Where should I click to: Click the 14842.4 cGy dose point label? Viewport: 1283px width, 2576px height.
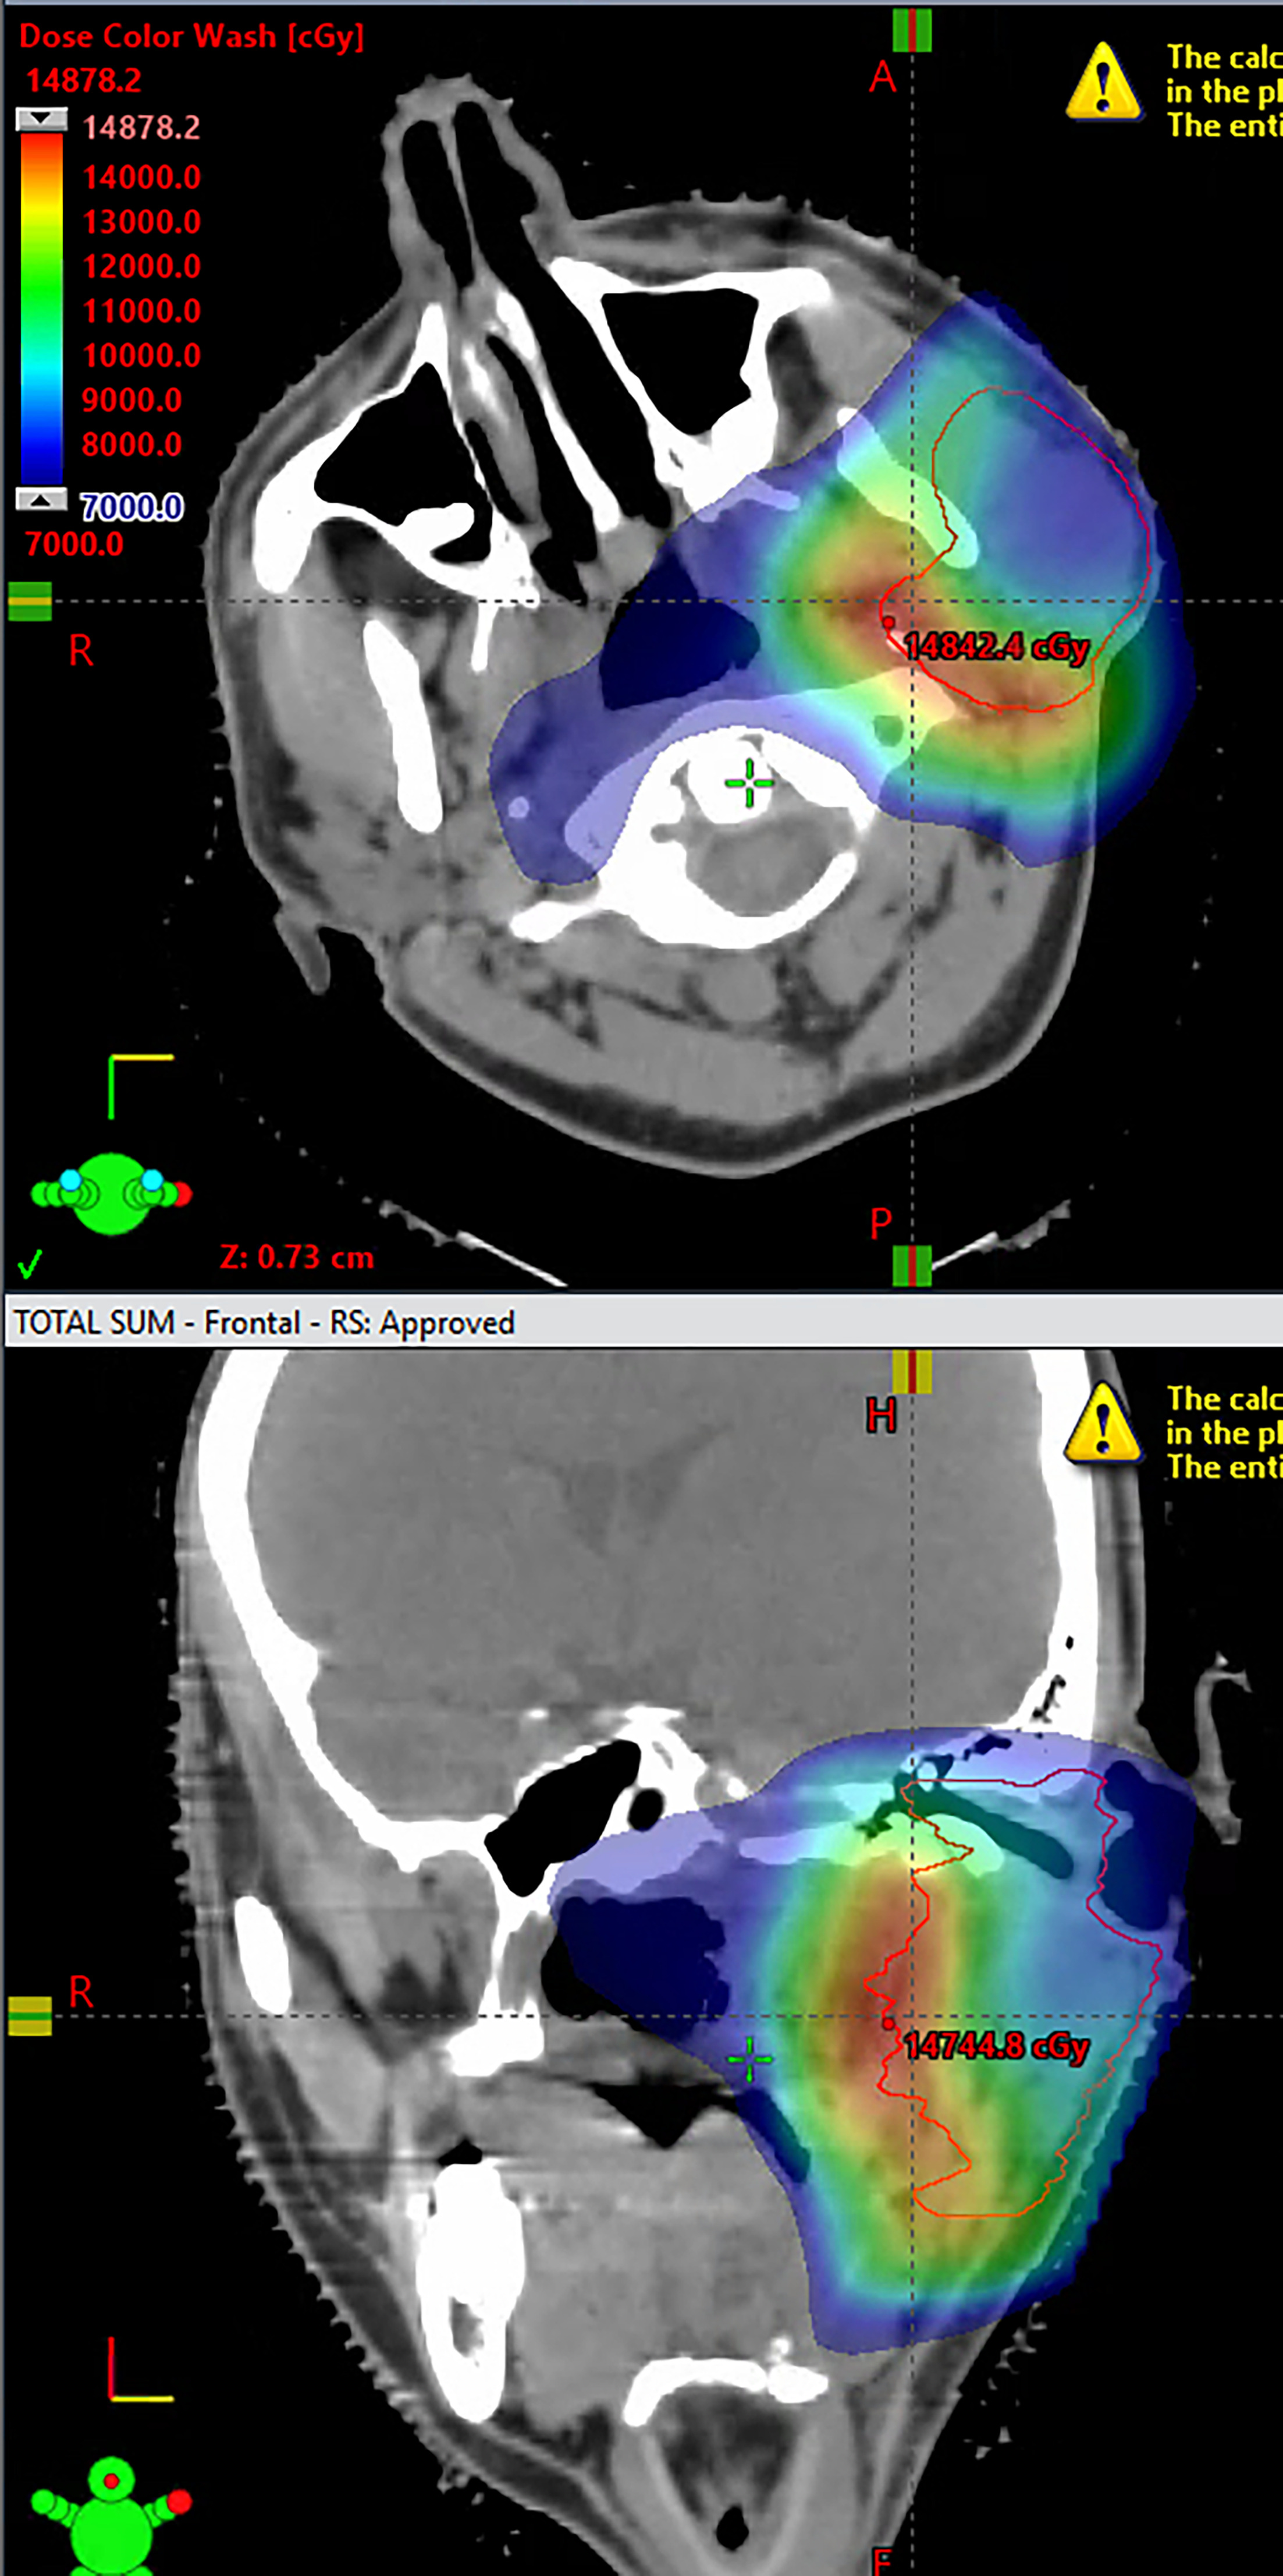pyautogui.click(x=996, y=647)
